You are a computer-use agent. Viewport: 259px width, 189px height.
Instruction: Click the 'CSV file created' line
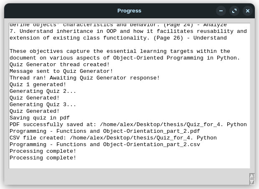point(113,138)
